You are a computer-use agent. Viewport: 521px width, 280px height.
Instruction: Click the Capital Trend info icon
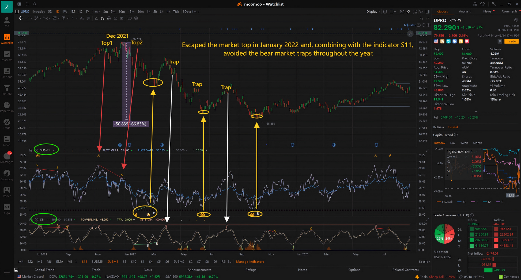456,135
